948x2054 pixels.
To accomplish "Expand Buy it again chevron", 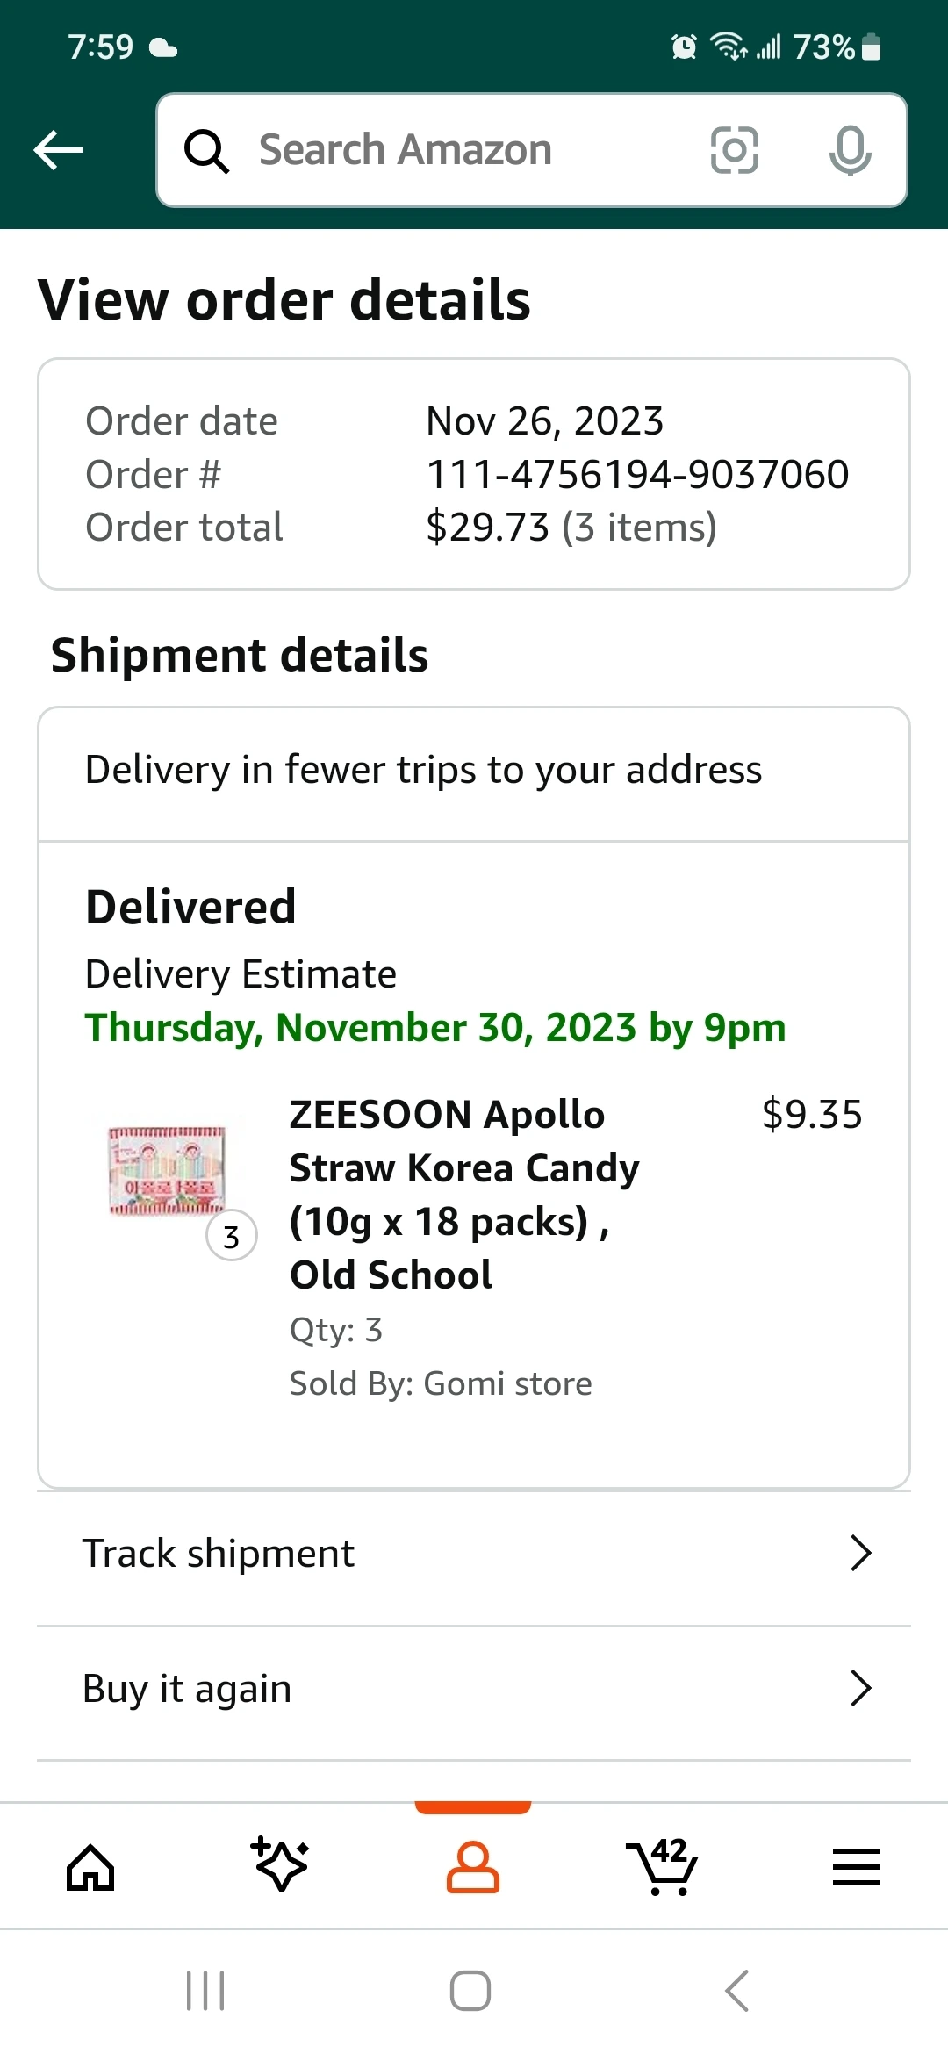I will 860,1688.
